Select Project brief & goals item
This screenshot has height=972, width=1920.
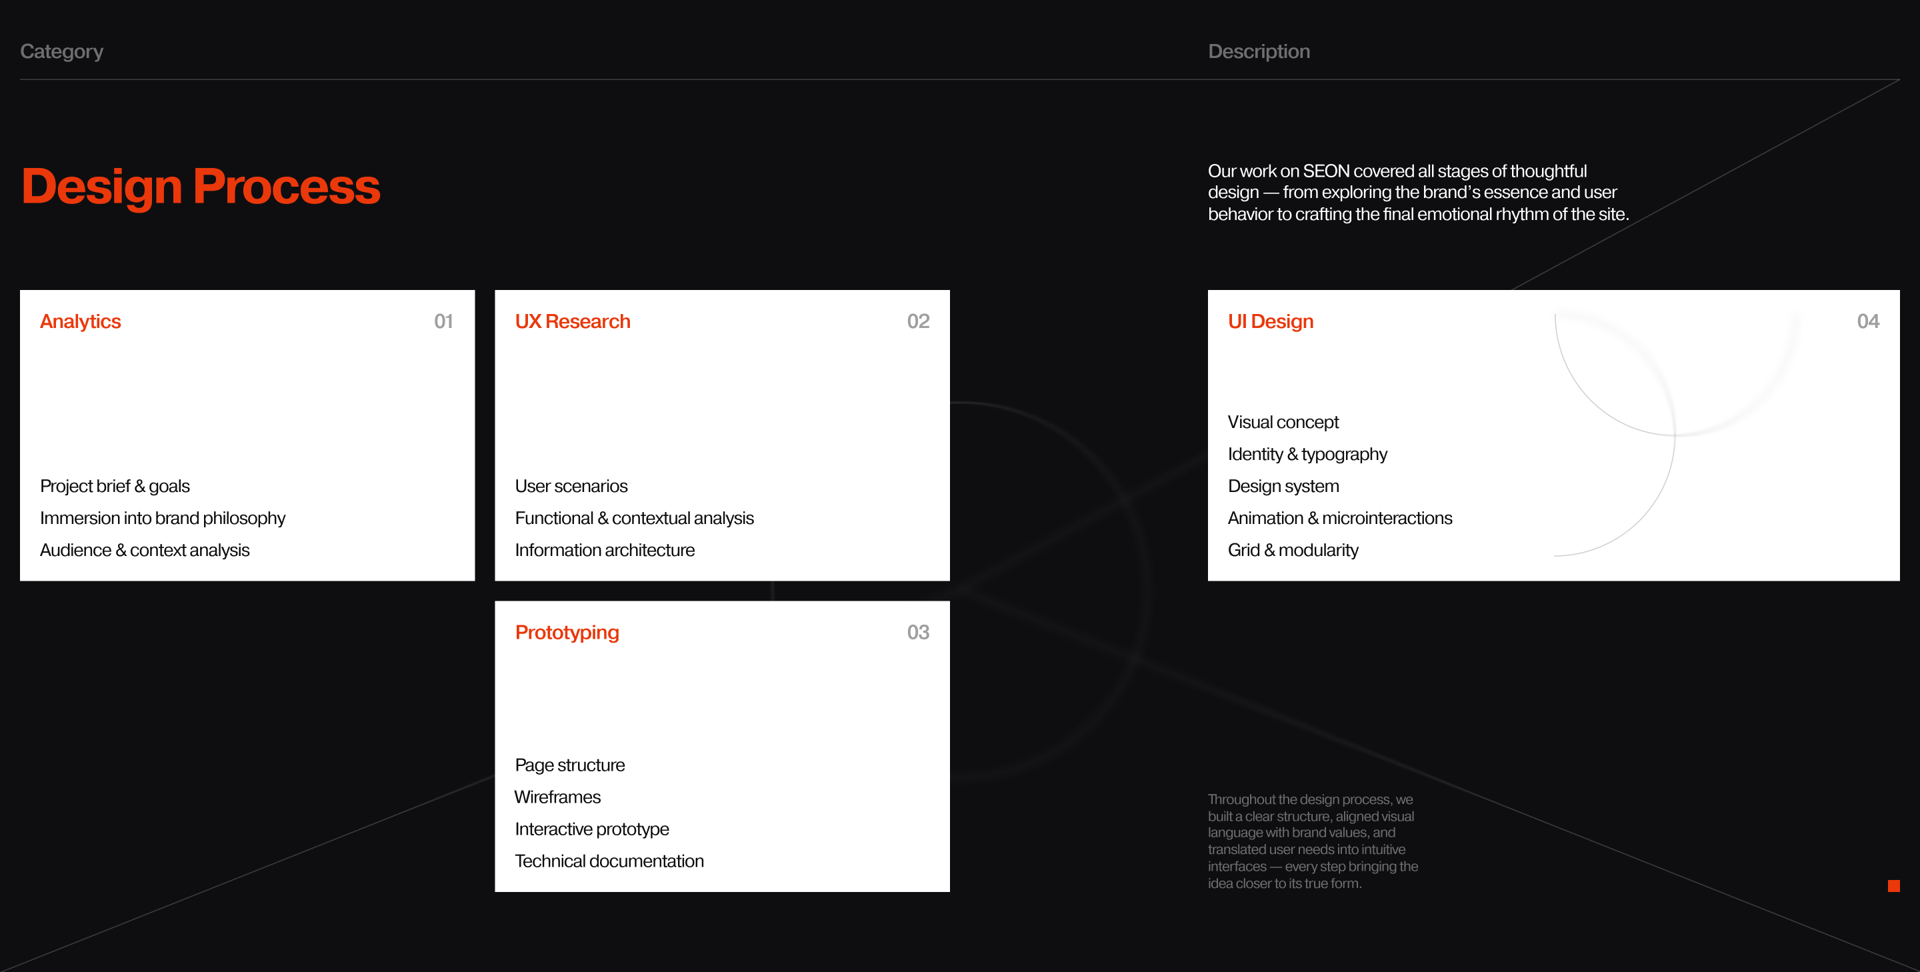pos(115,486)
